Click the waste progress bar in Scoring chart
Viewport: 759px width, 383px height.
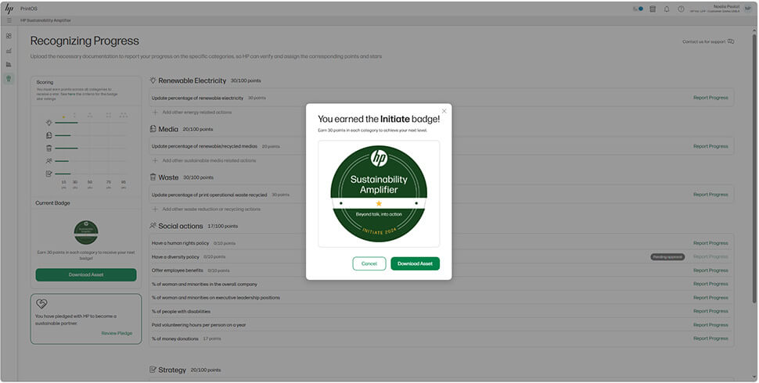(x=67, y=148)
